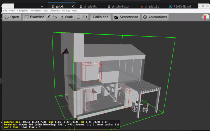Switch to Fly navigation mode
The width and height of the screenshot is (210, 131).
pos(52,17)
